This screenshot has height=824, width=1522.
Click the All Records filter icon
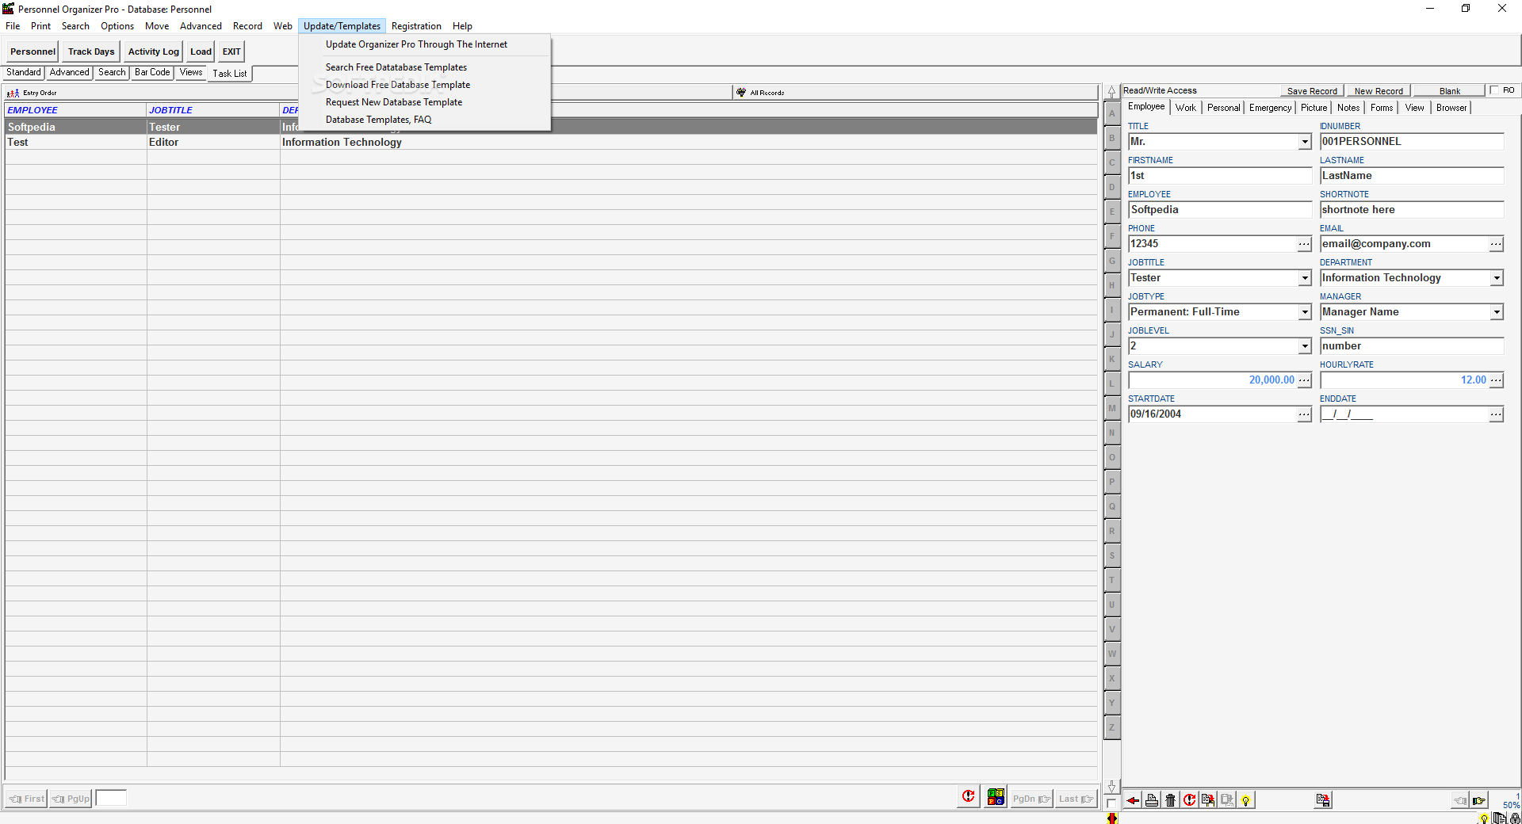(741, 93)
